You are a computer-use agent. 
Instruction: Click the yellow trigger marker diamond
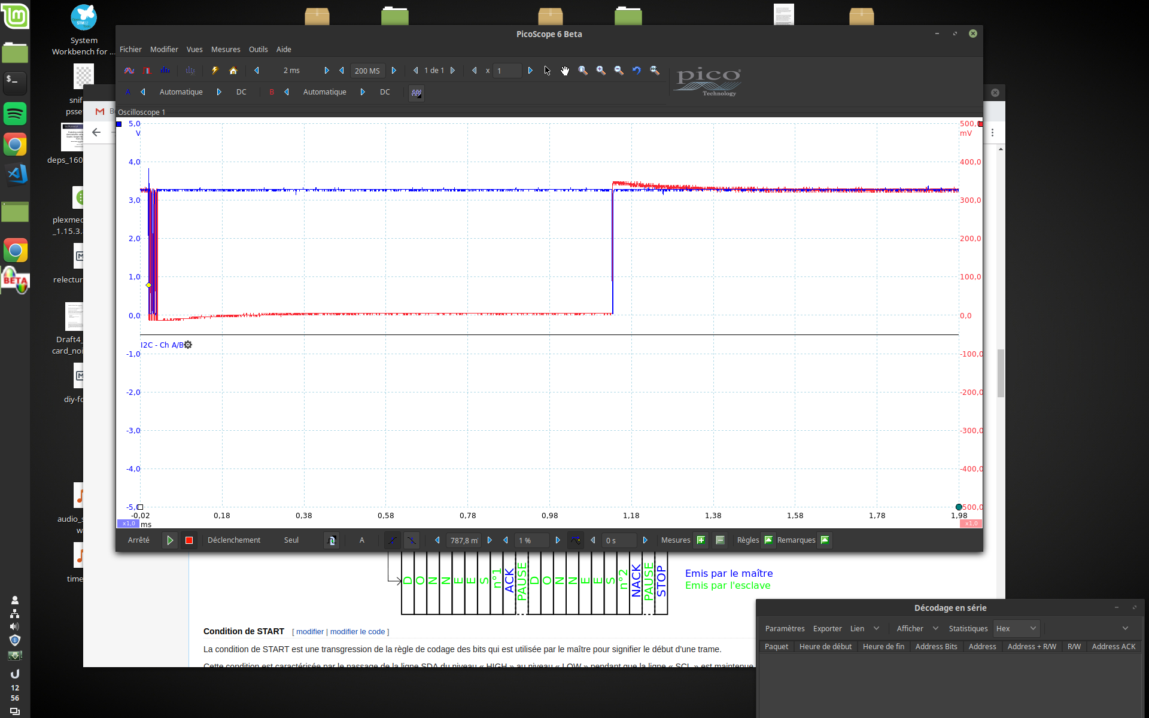click(148, 285)
